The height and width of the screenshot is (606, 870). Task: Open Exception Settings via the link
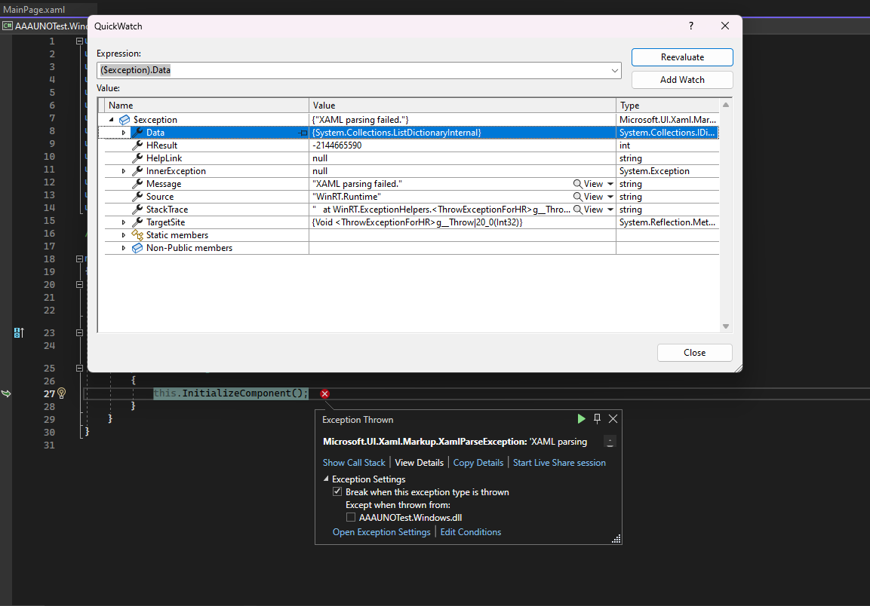381,531
